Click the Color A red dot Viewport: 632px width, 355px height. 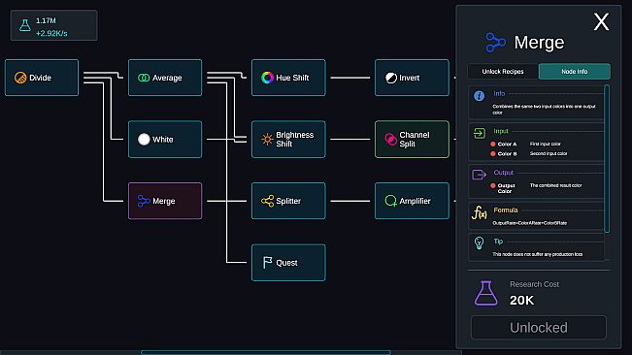(493, 145)
